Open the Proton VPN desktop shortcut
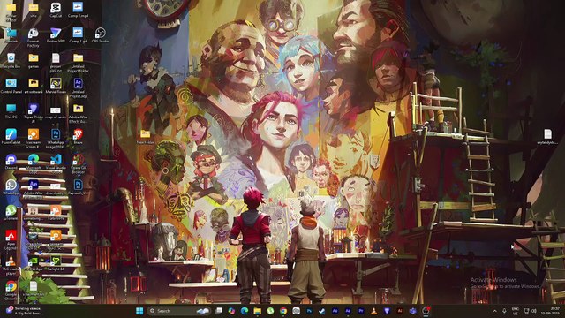The width and height of the screenshot is (565, 318). point(56,35)
